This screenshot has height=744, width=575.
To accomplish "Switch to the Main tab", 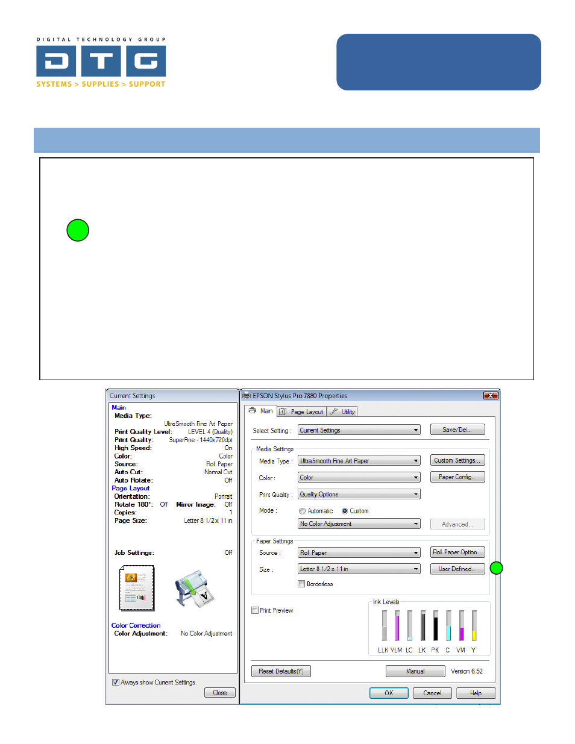I will (261, 411).
